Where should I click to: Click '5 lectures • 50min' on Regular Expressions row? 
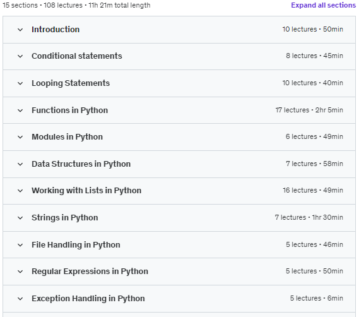314,271
